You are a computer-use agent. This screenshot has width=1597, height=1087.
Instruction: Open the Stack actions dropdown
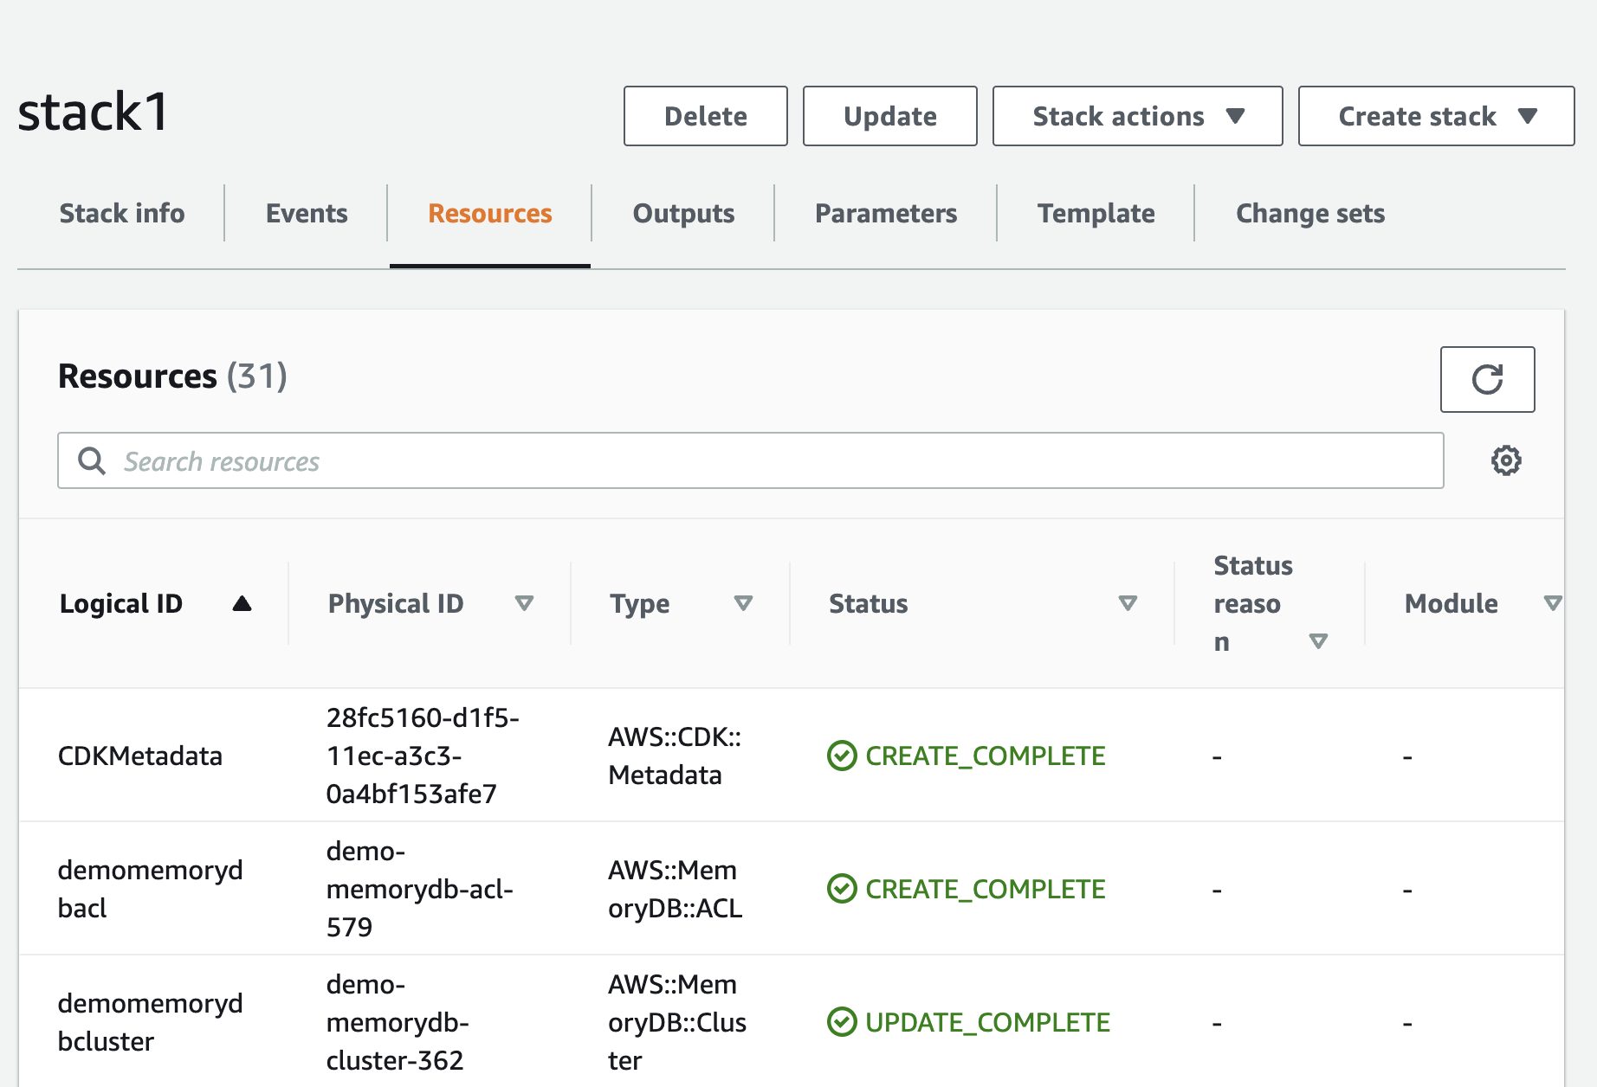point(1136,116)
